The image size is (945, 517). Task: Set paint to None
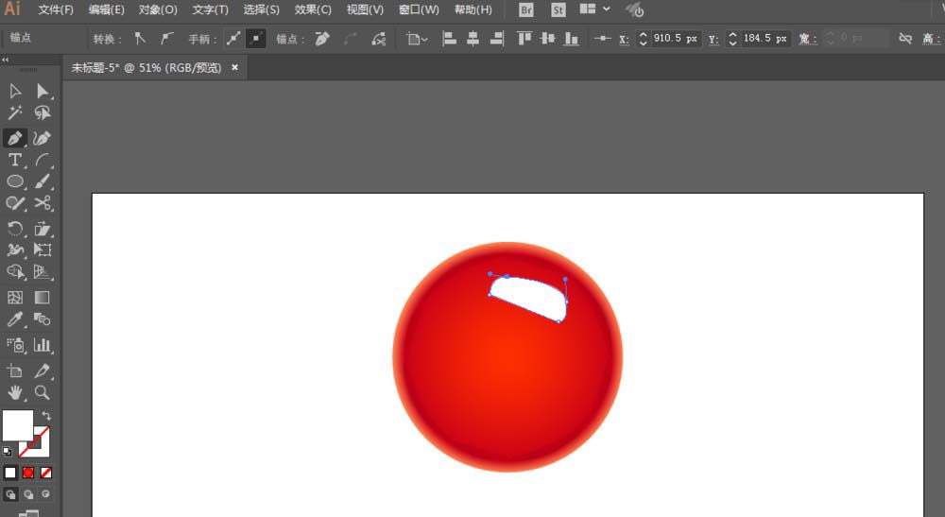pyautogui.click(x=45, y=473)
